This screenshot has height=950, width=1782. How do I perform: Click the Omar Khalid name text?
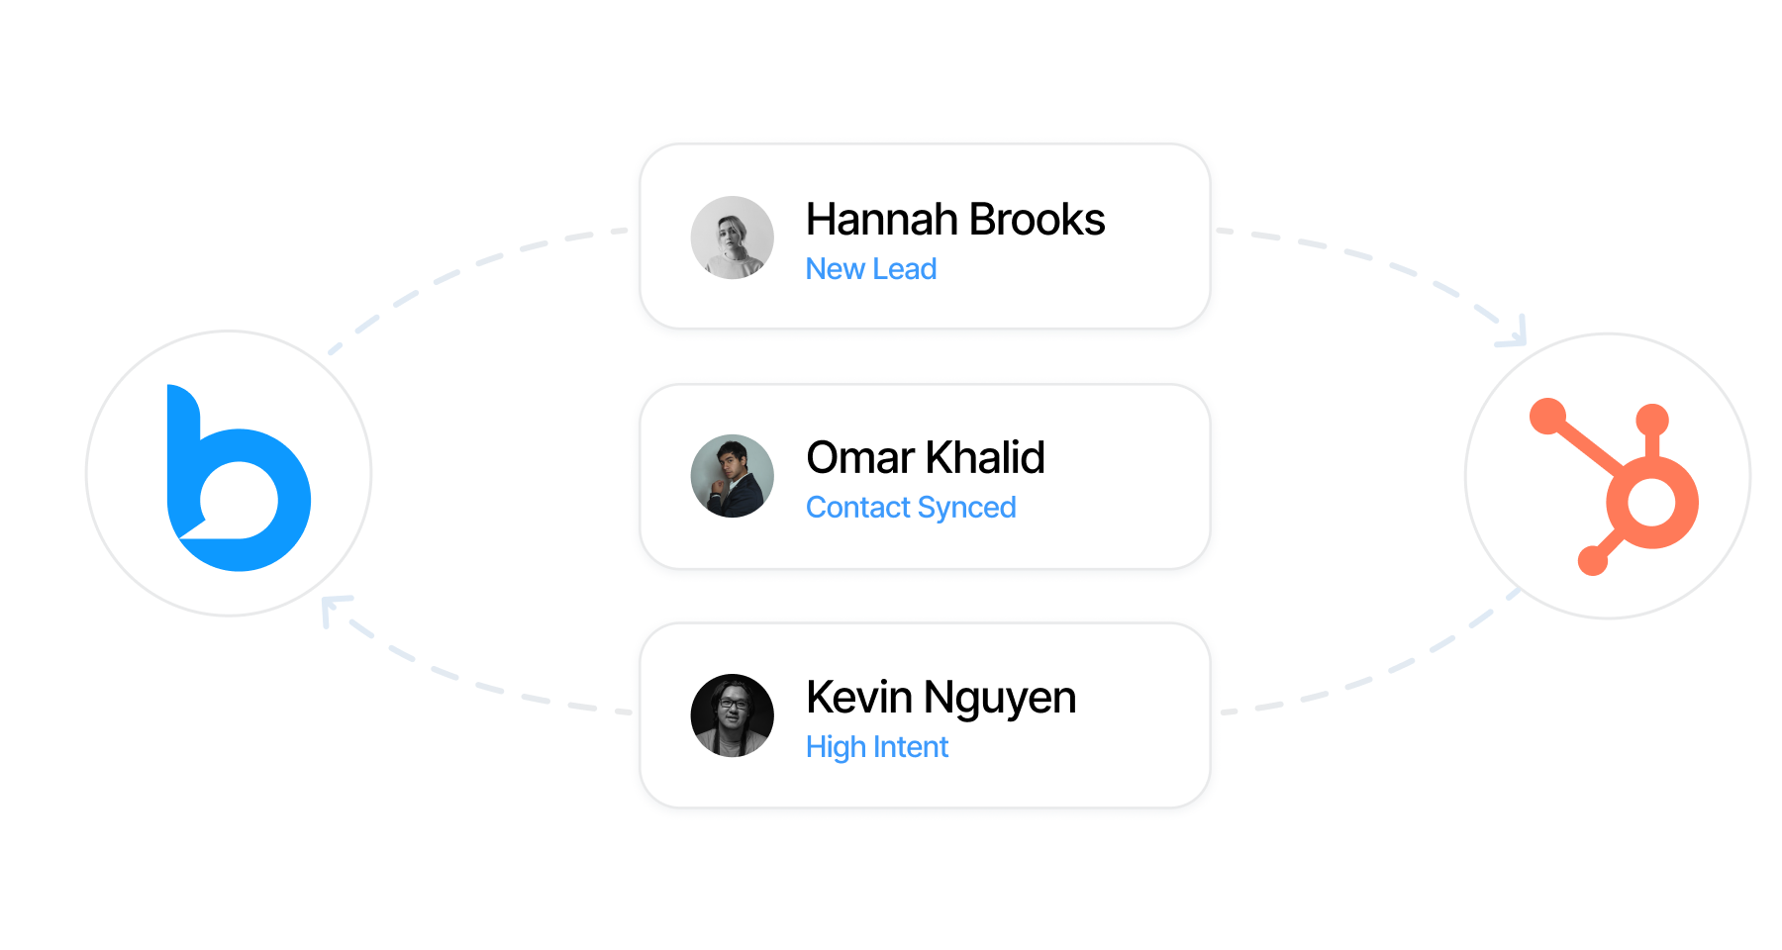pos(925,458)
